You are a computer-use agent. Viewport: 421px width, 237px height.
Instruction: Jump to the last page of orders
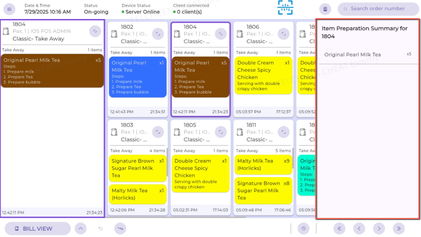(x=399, y=229)
